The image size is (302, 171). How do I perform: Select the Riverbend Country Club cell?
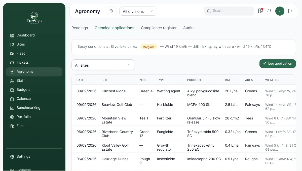pos(117,134)
